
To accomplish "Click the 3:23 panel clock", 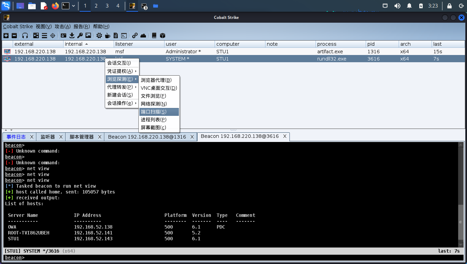I will [433, 6].
